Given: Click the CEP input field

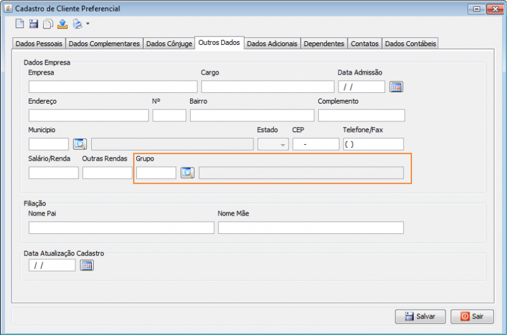Looking at the screenshot, I should [316, 144].
